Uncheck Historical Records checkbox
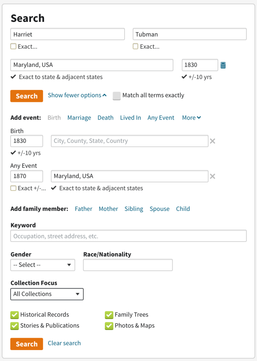Viewport: 257px width, 361px height. pyautogui.click(x=14, y=315)
